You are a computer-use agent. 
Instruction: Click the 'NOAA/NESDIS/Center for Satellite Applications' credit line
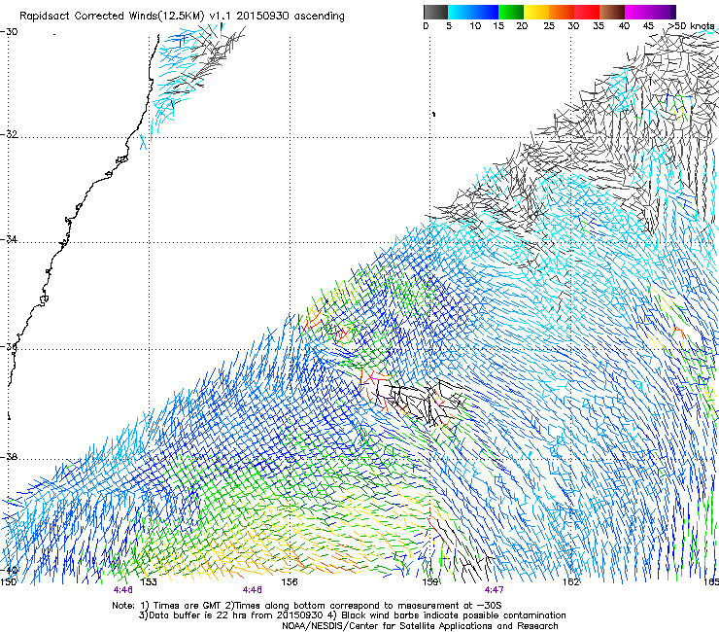(420, 626)
